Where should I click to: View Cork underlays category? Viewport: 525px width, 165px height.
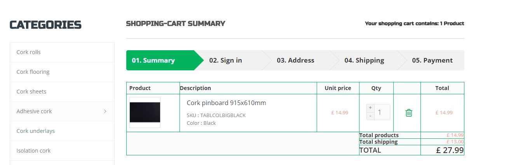35,131
